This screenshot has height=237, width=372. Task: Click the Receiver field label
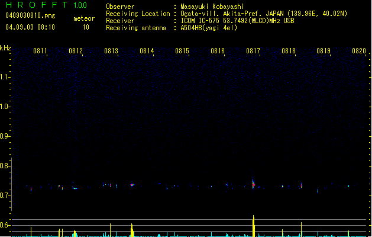point(120,21)
